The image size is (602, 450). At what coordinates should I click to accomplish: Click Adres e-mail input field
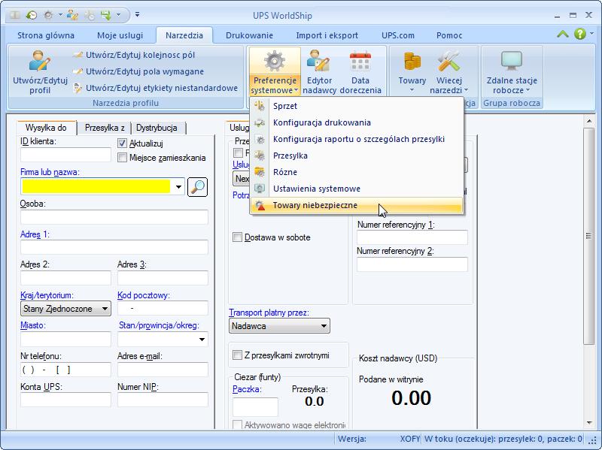163,370
